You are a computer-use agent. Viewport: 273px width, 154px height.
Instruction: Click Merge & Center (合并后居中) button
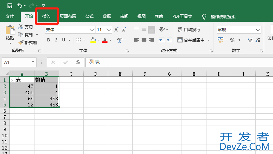191,40
